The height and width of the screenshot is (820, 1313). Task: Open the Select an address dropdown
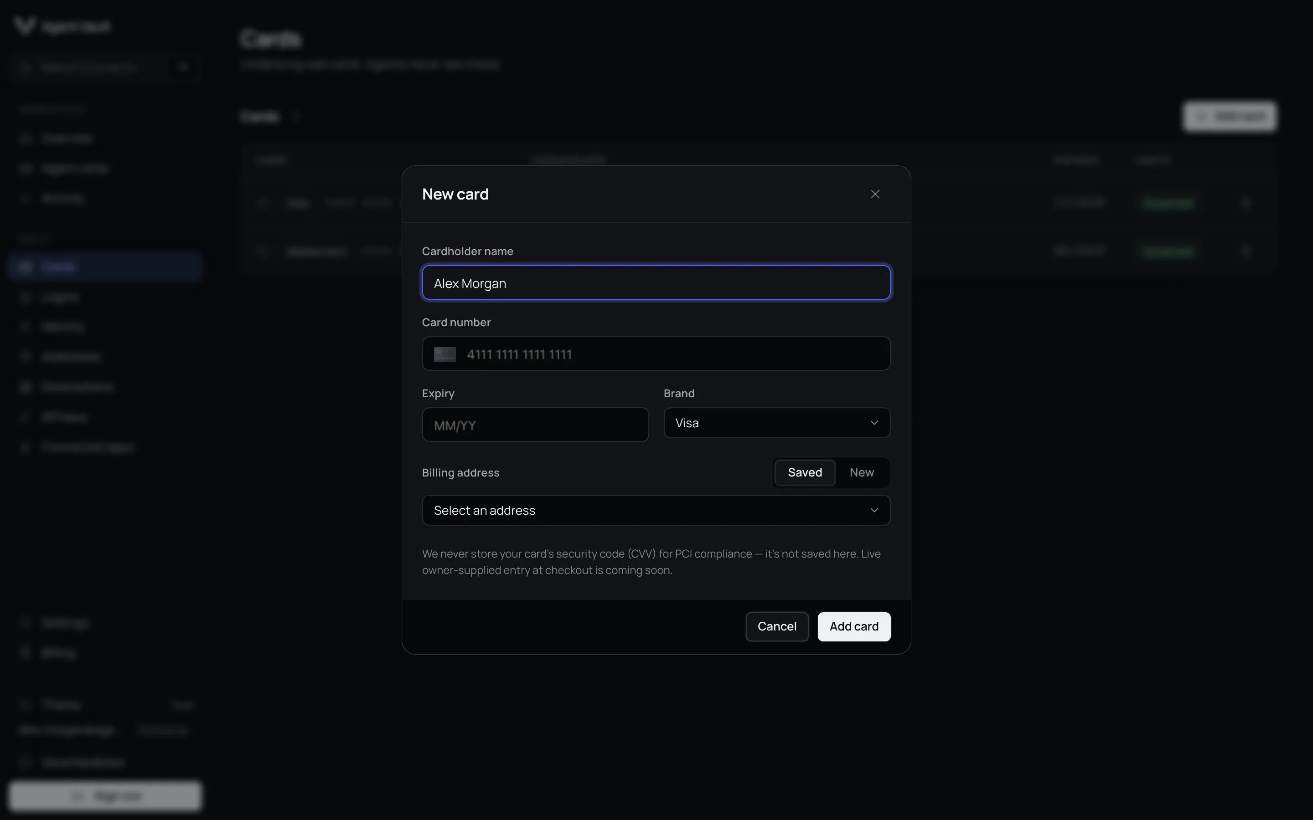pyautogui.click(x=656, y=510)
